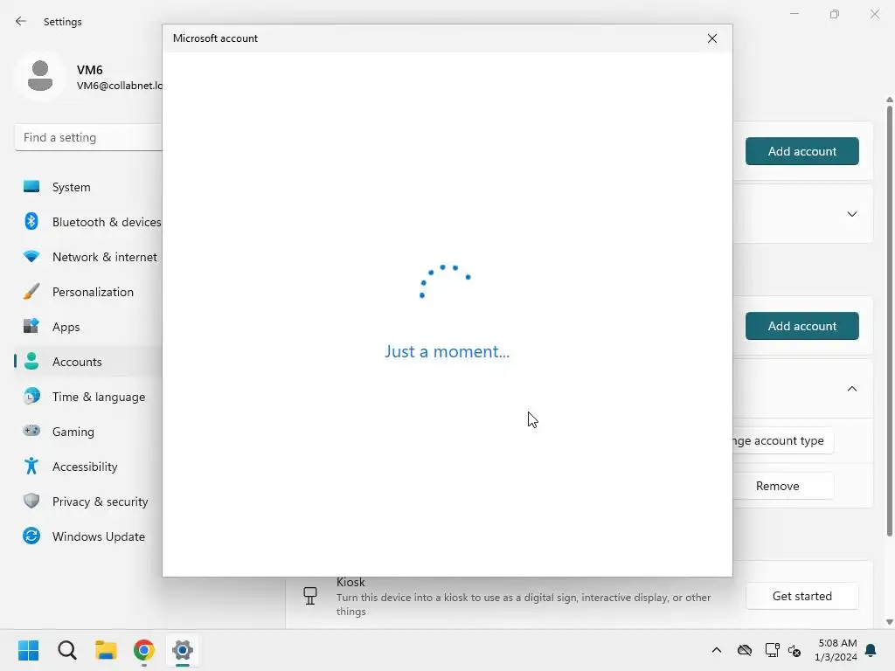Click the lower Add account button
The height and width of the screenshot is (671, 895).
[801, 326]
